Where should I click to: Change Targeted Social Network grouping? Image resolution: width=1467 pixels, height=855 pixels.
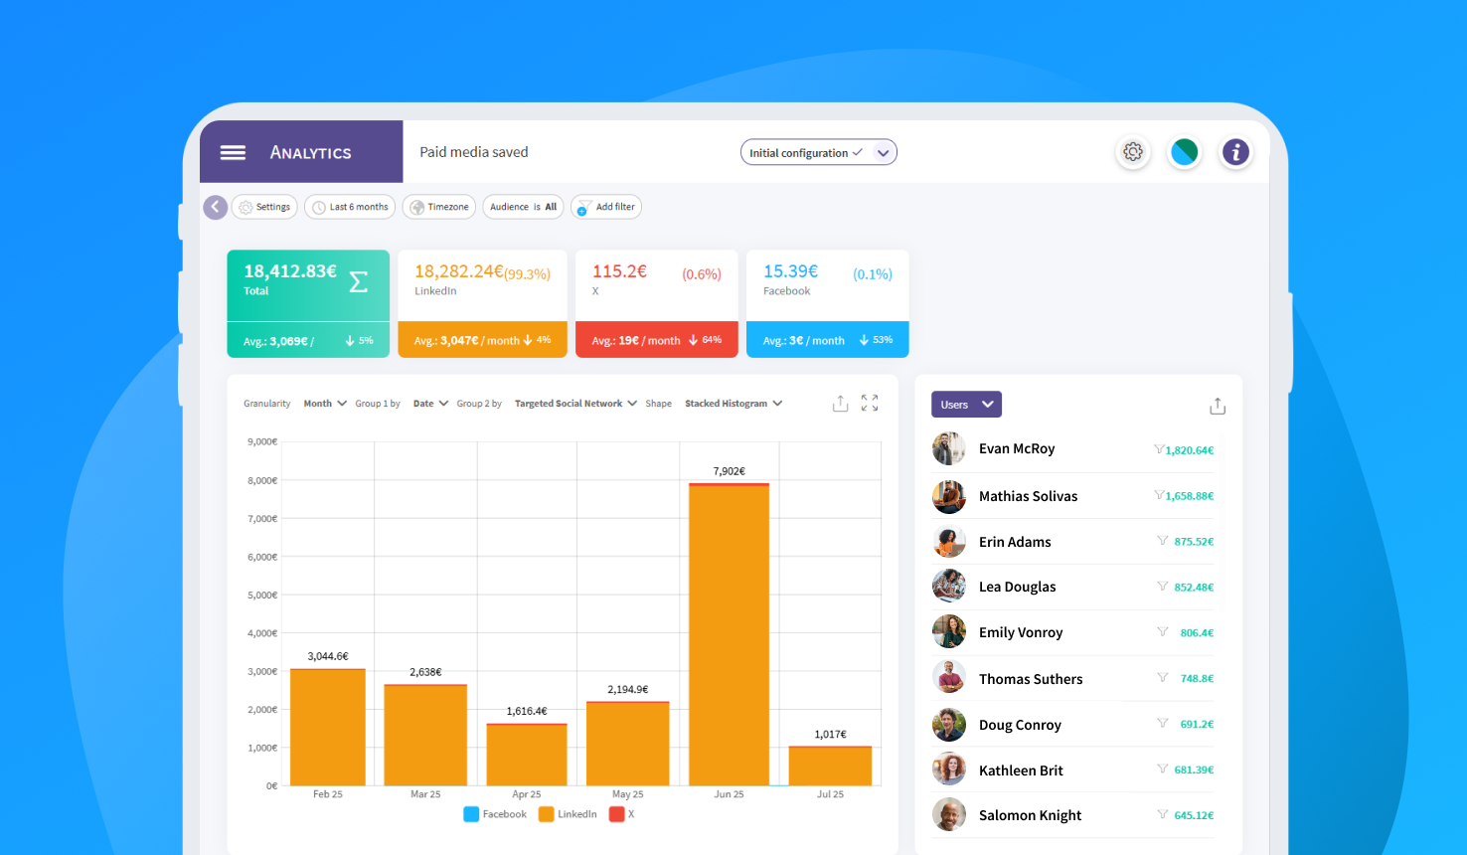(x=575, y=404)
